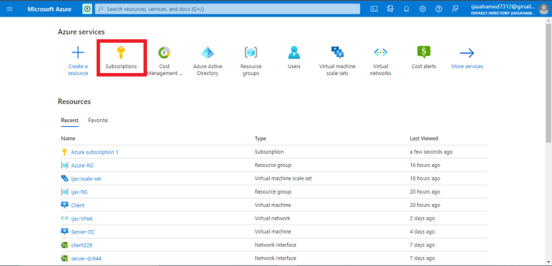
Task: Open the Ijas-VNet virtual network link
Action: click(81, 218)
